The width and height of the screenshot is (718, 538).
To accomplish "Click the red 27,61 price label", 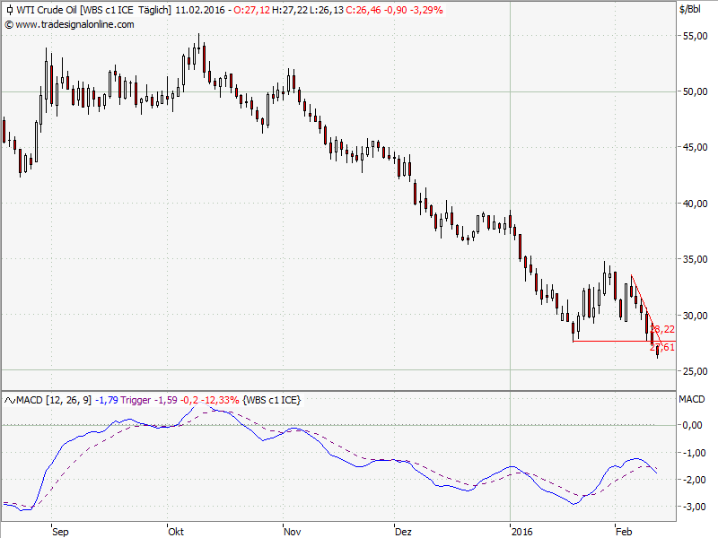I will [662, 347].
